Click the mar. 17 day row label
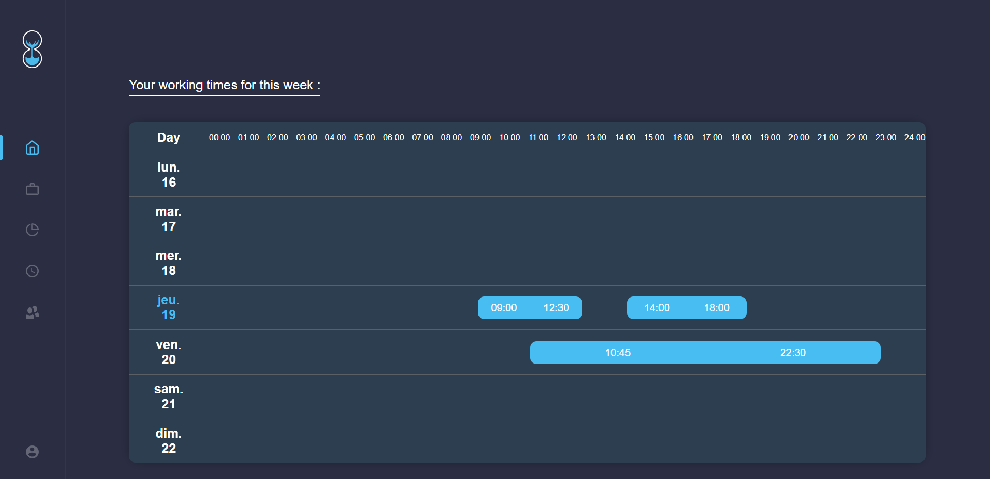The width and height of the screenshot is (990, 479). pyautogui.click(x=169, y=219)
